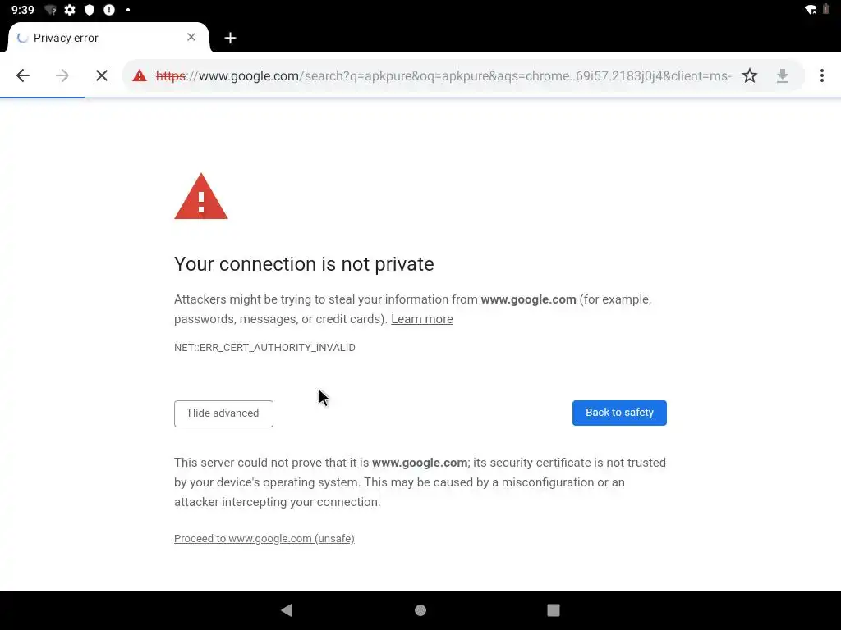Viewport: 841px width, 630px height.
Task: Click Proceed to www.google.com (unsafe) link
Action: 264,538
